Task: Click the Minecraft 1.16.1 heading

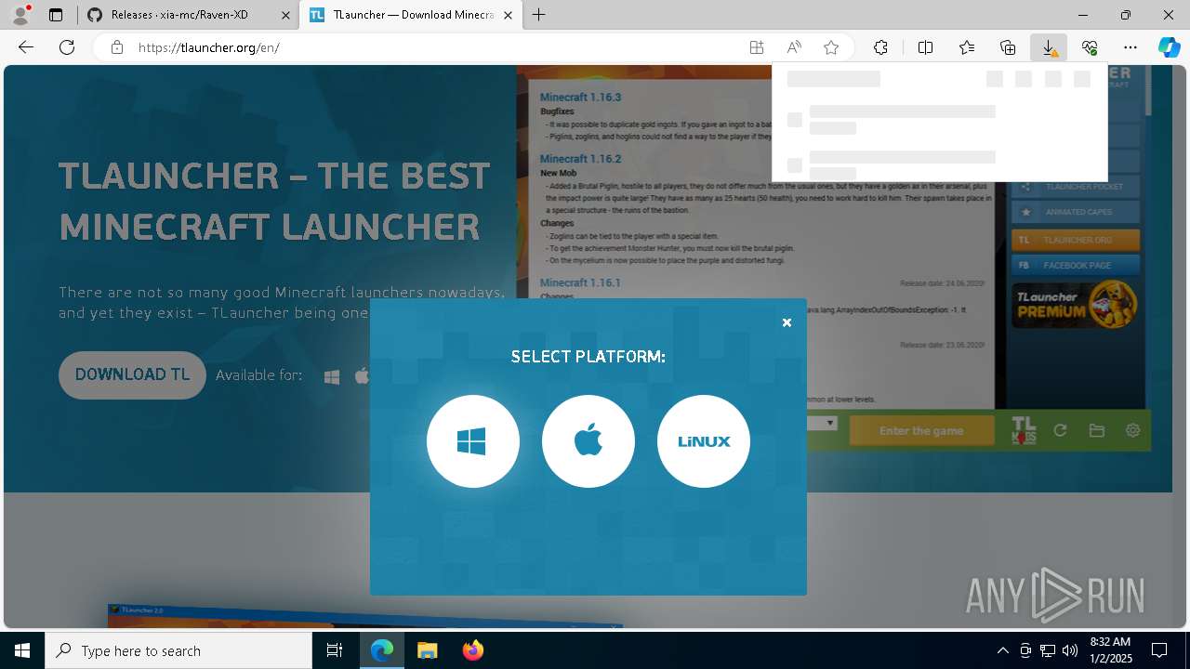Action: point(580,282)
